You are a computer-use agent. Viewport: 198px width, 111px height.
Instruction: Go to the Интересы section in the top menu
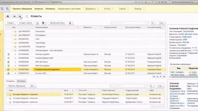pyautogui.click(x=50, y=9)
